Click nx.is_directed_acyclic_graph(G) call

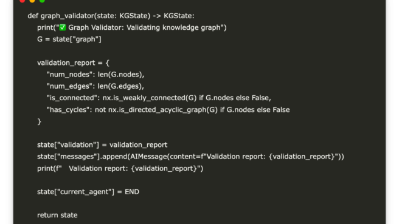(x=163, y=110)
